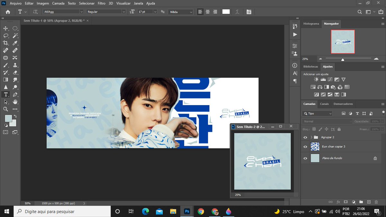
Task: Toggle the character and paragraph panels
Action: coord(249,12)
